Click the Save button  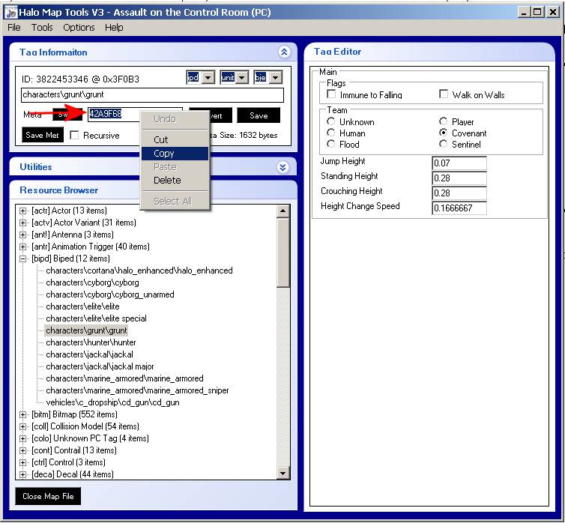click(259, 115)
